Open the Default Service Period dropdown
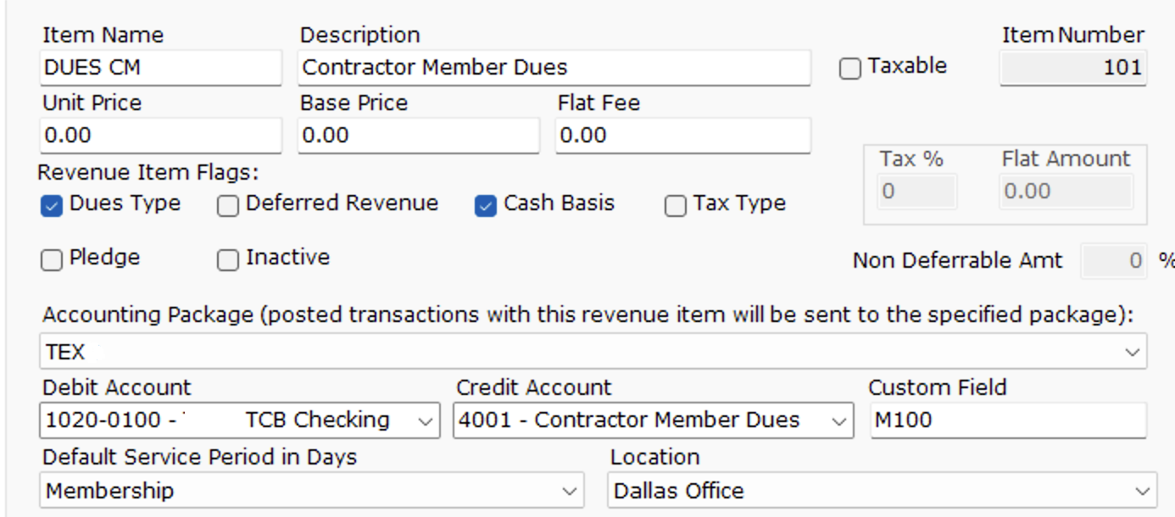This screenshot has width=1175, height=517. [x=312, y=491]
